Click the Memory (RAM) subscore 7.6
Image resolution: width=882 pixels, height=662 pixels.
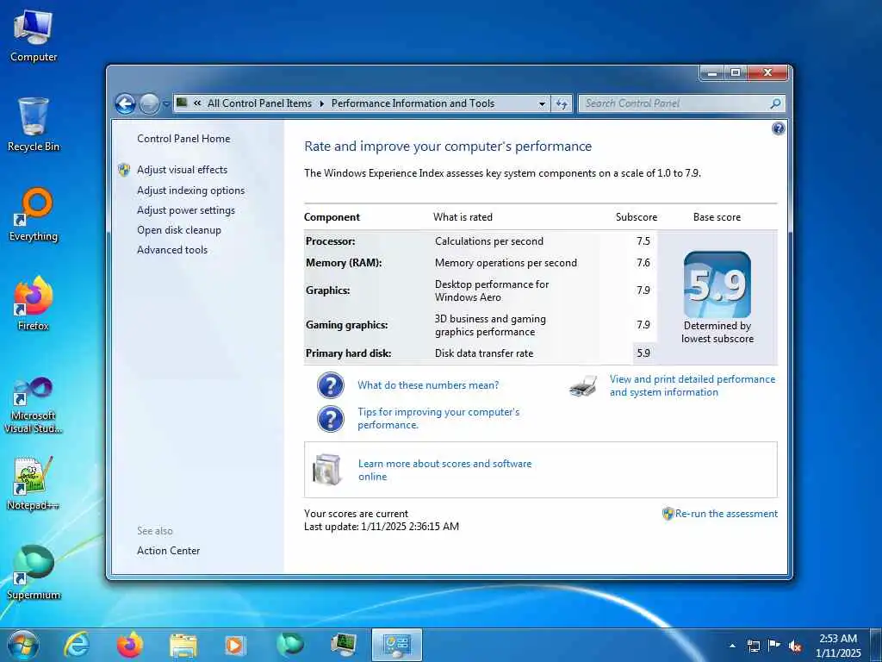pos(643,262)
